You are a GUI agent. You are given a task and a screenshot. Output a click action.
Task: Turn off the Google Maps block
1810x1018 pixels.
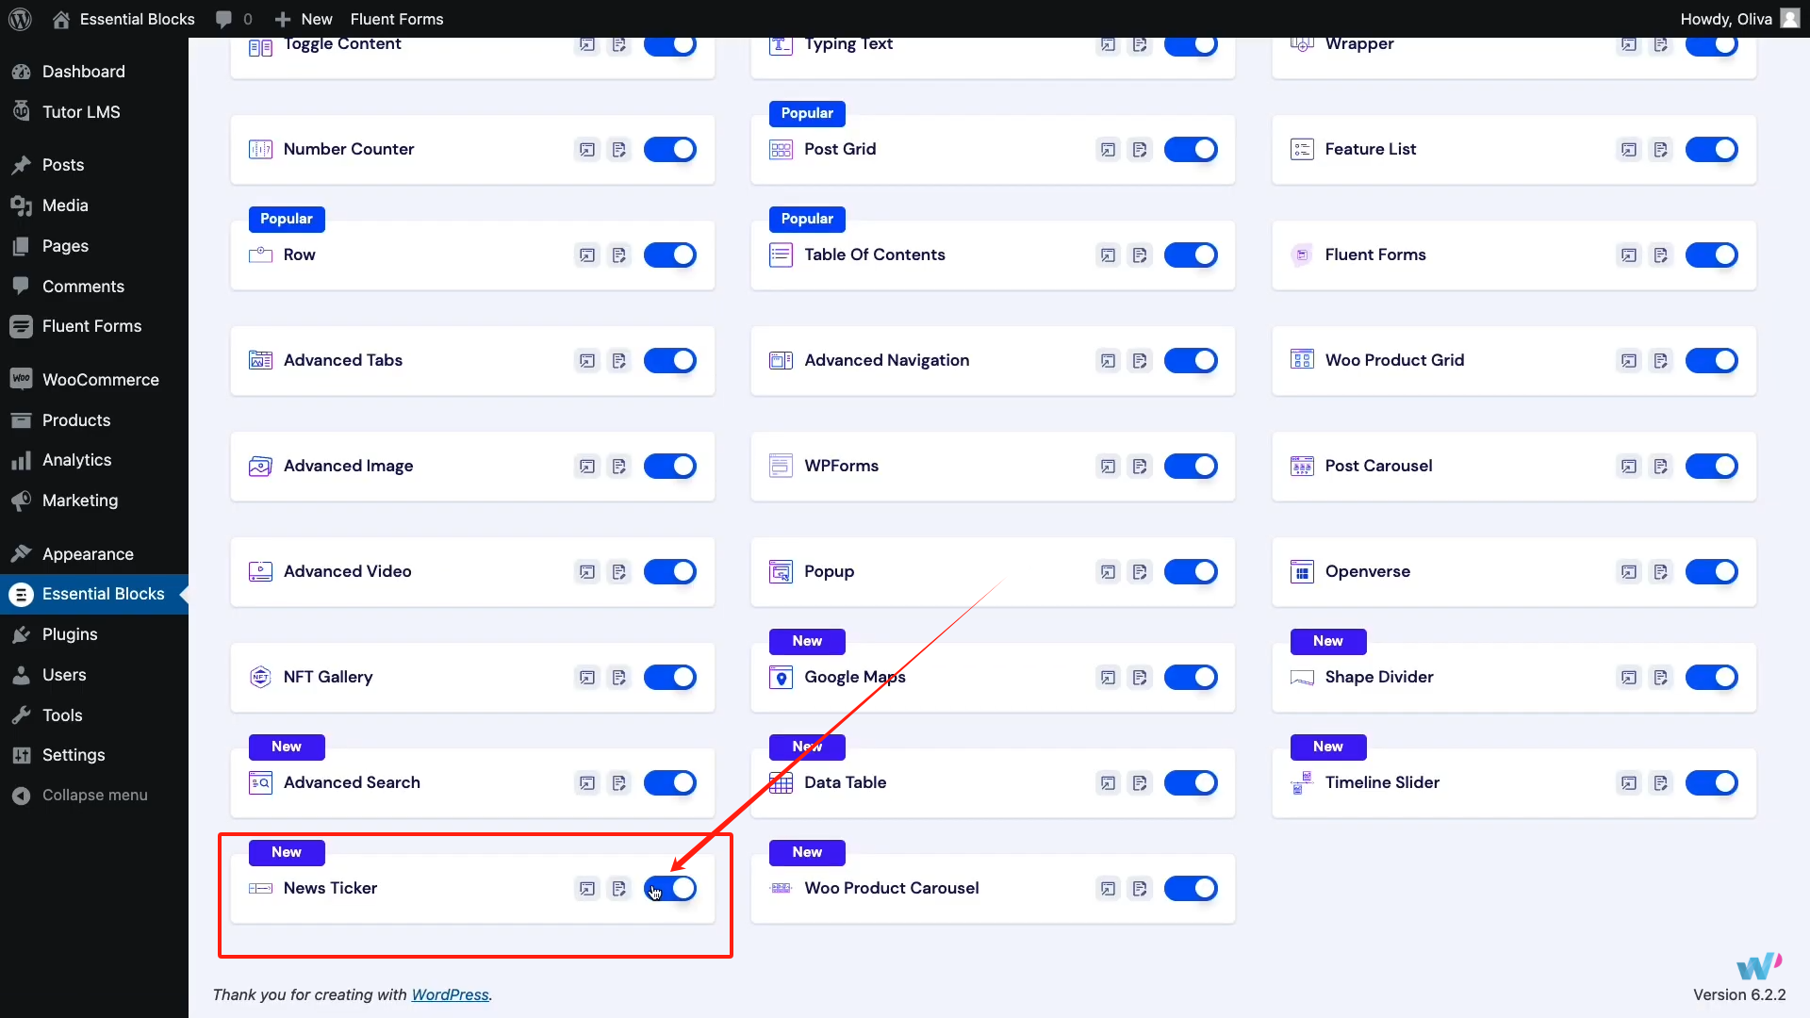pyautogui.click(x=1191, y=677)
